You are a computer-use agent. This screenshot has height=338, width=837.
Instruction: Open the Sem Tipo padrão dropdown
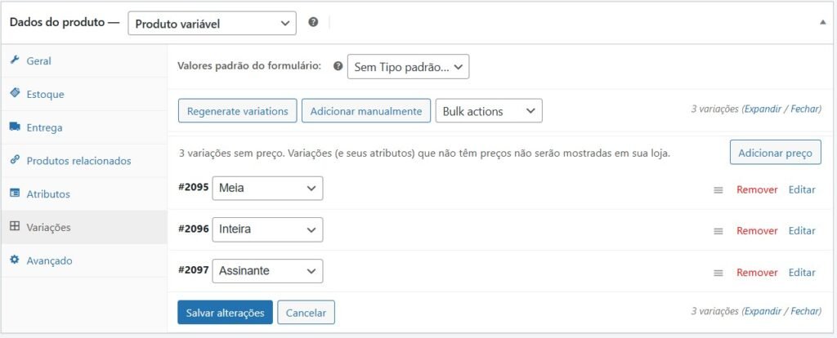(x=409, y=67)
